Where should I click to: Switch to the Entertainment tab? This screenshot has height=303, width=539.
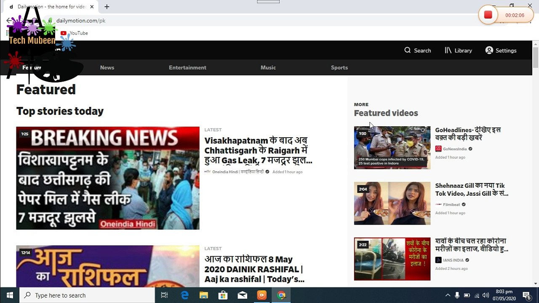(x=187, y=67)
